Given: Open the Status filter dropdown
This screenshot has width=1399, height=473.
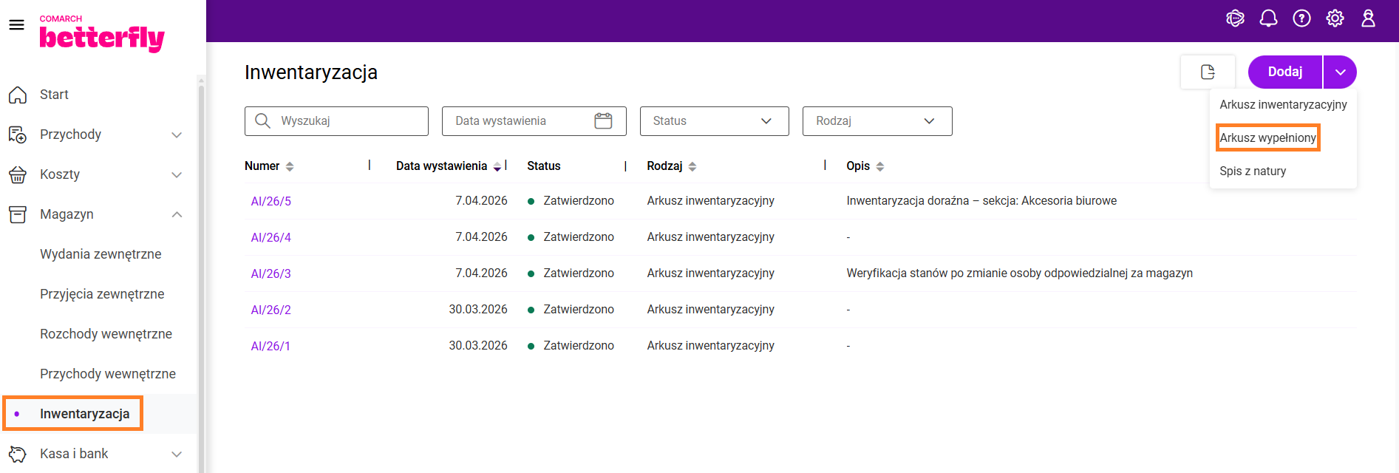Looking at the screenshot, I should [x=714, y=121].
